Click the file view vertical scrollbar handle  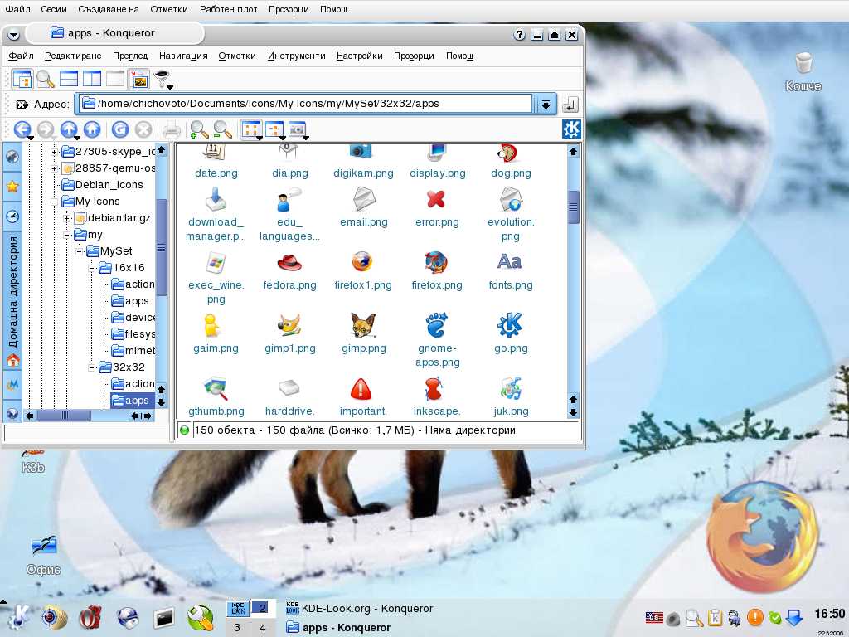(x=573, y=207)
